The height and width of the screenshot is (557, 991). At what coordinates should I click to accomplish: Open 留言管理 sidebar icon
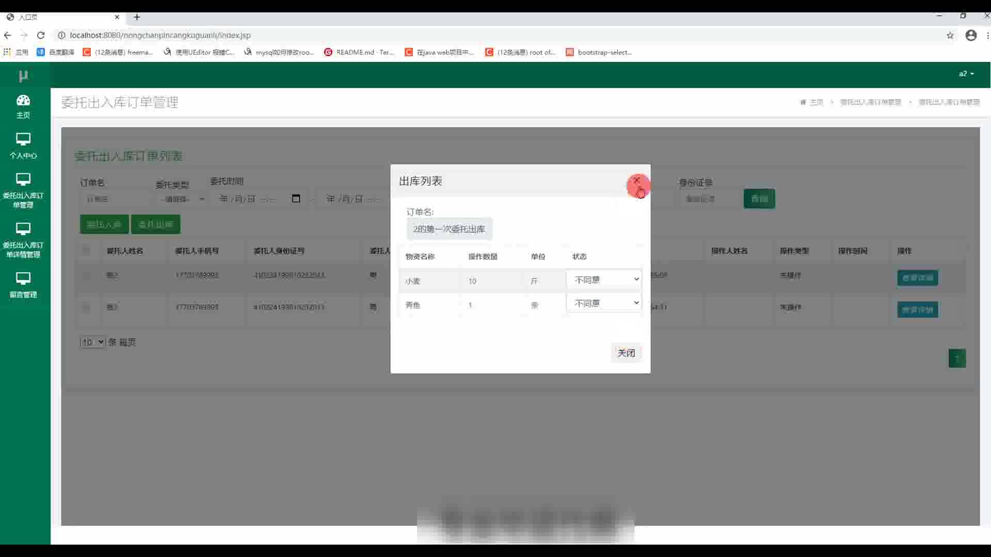[23, 278]
